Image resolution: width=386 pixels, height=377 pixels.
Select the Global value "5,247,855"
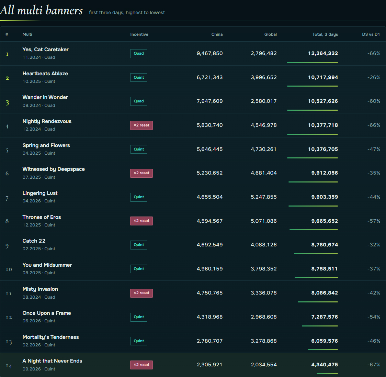pyautogui.click(x=264, y=197)
